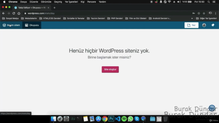Open Skype from the Dock

click(137, 119)
